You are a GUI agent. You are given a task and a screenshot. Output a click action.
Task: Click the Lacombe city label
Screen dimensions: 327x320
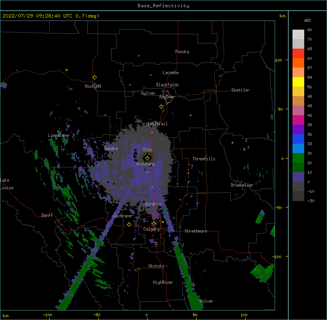tap(171, 73)
